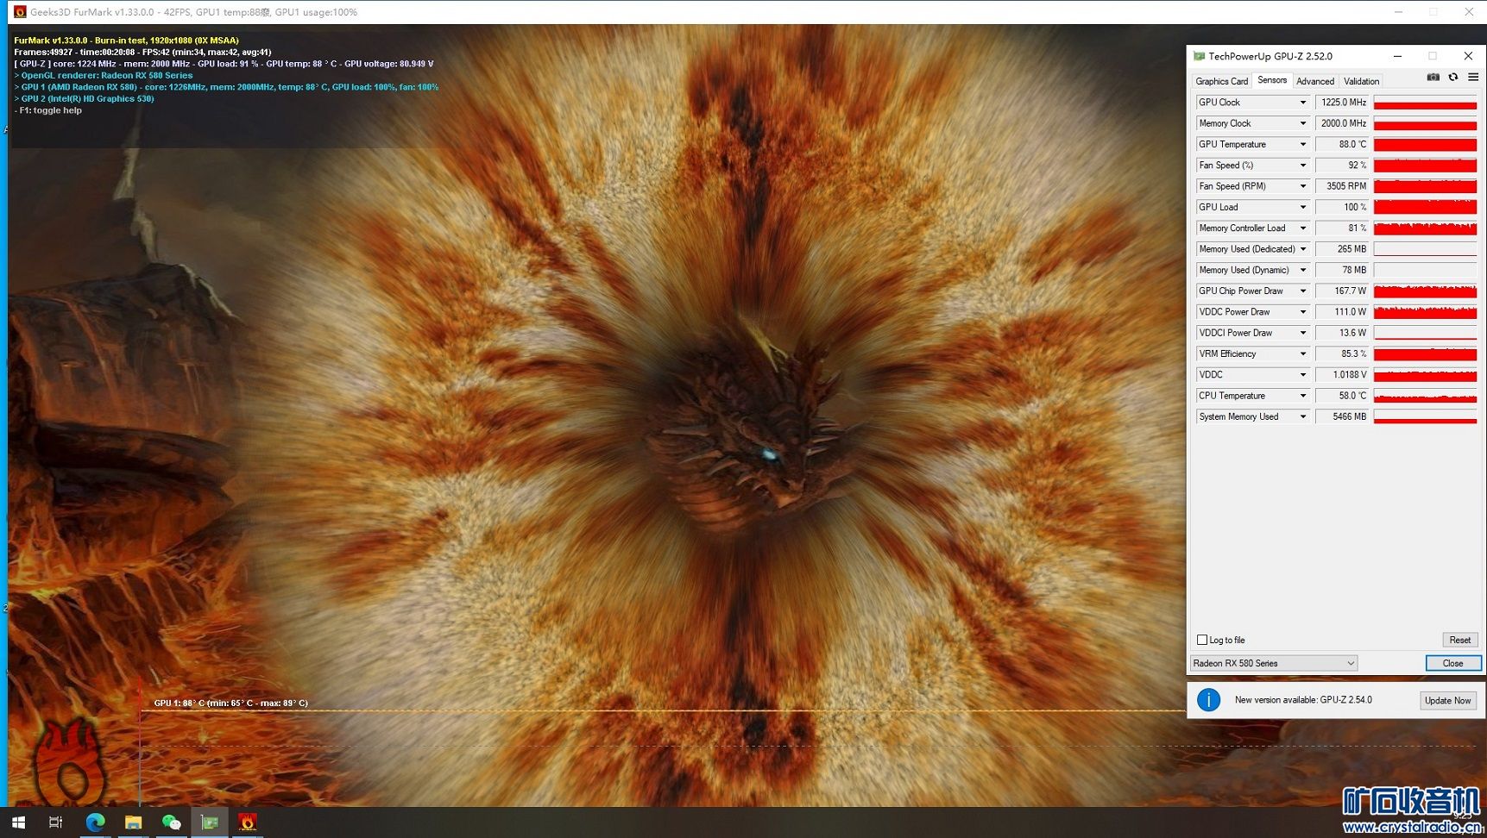Click the VRM Efficiency 85.3 % value
This screenshot has width=1487, height=838.
click(1342, 354)
